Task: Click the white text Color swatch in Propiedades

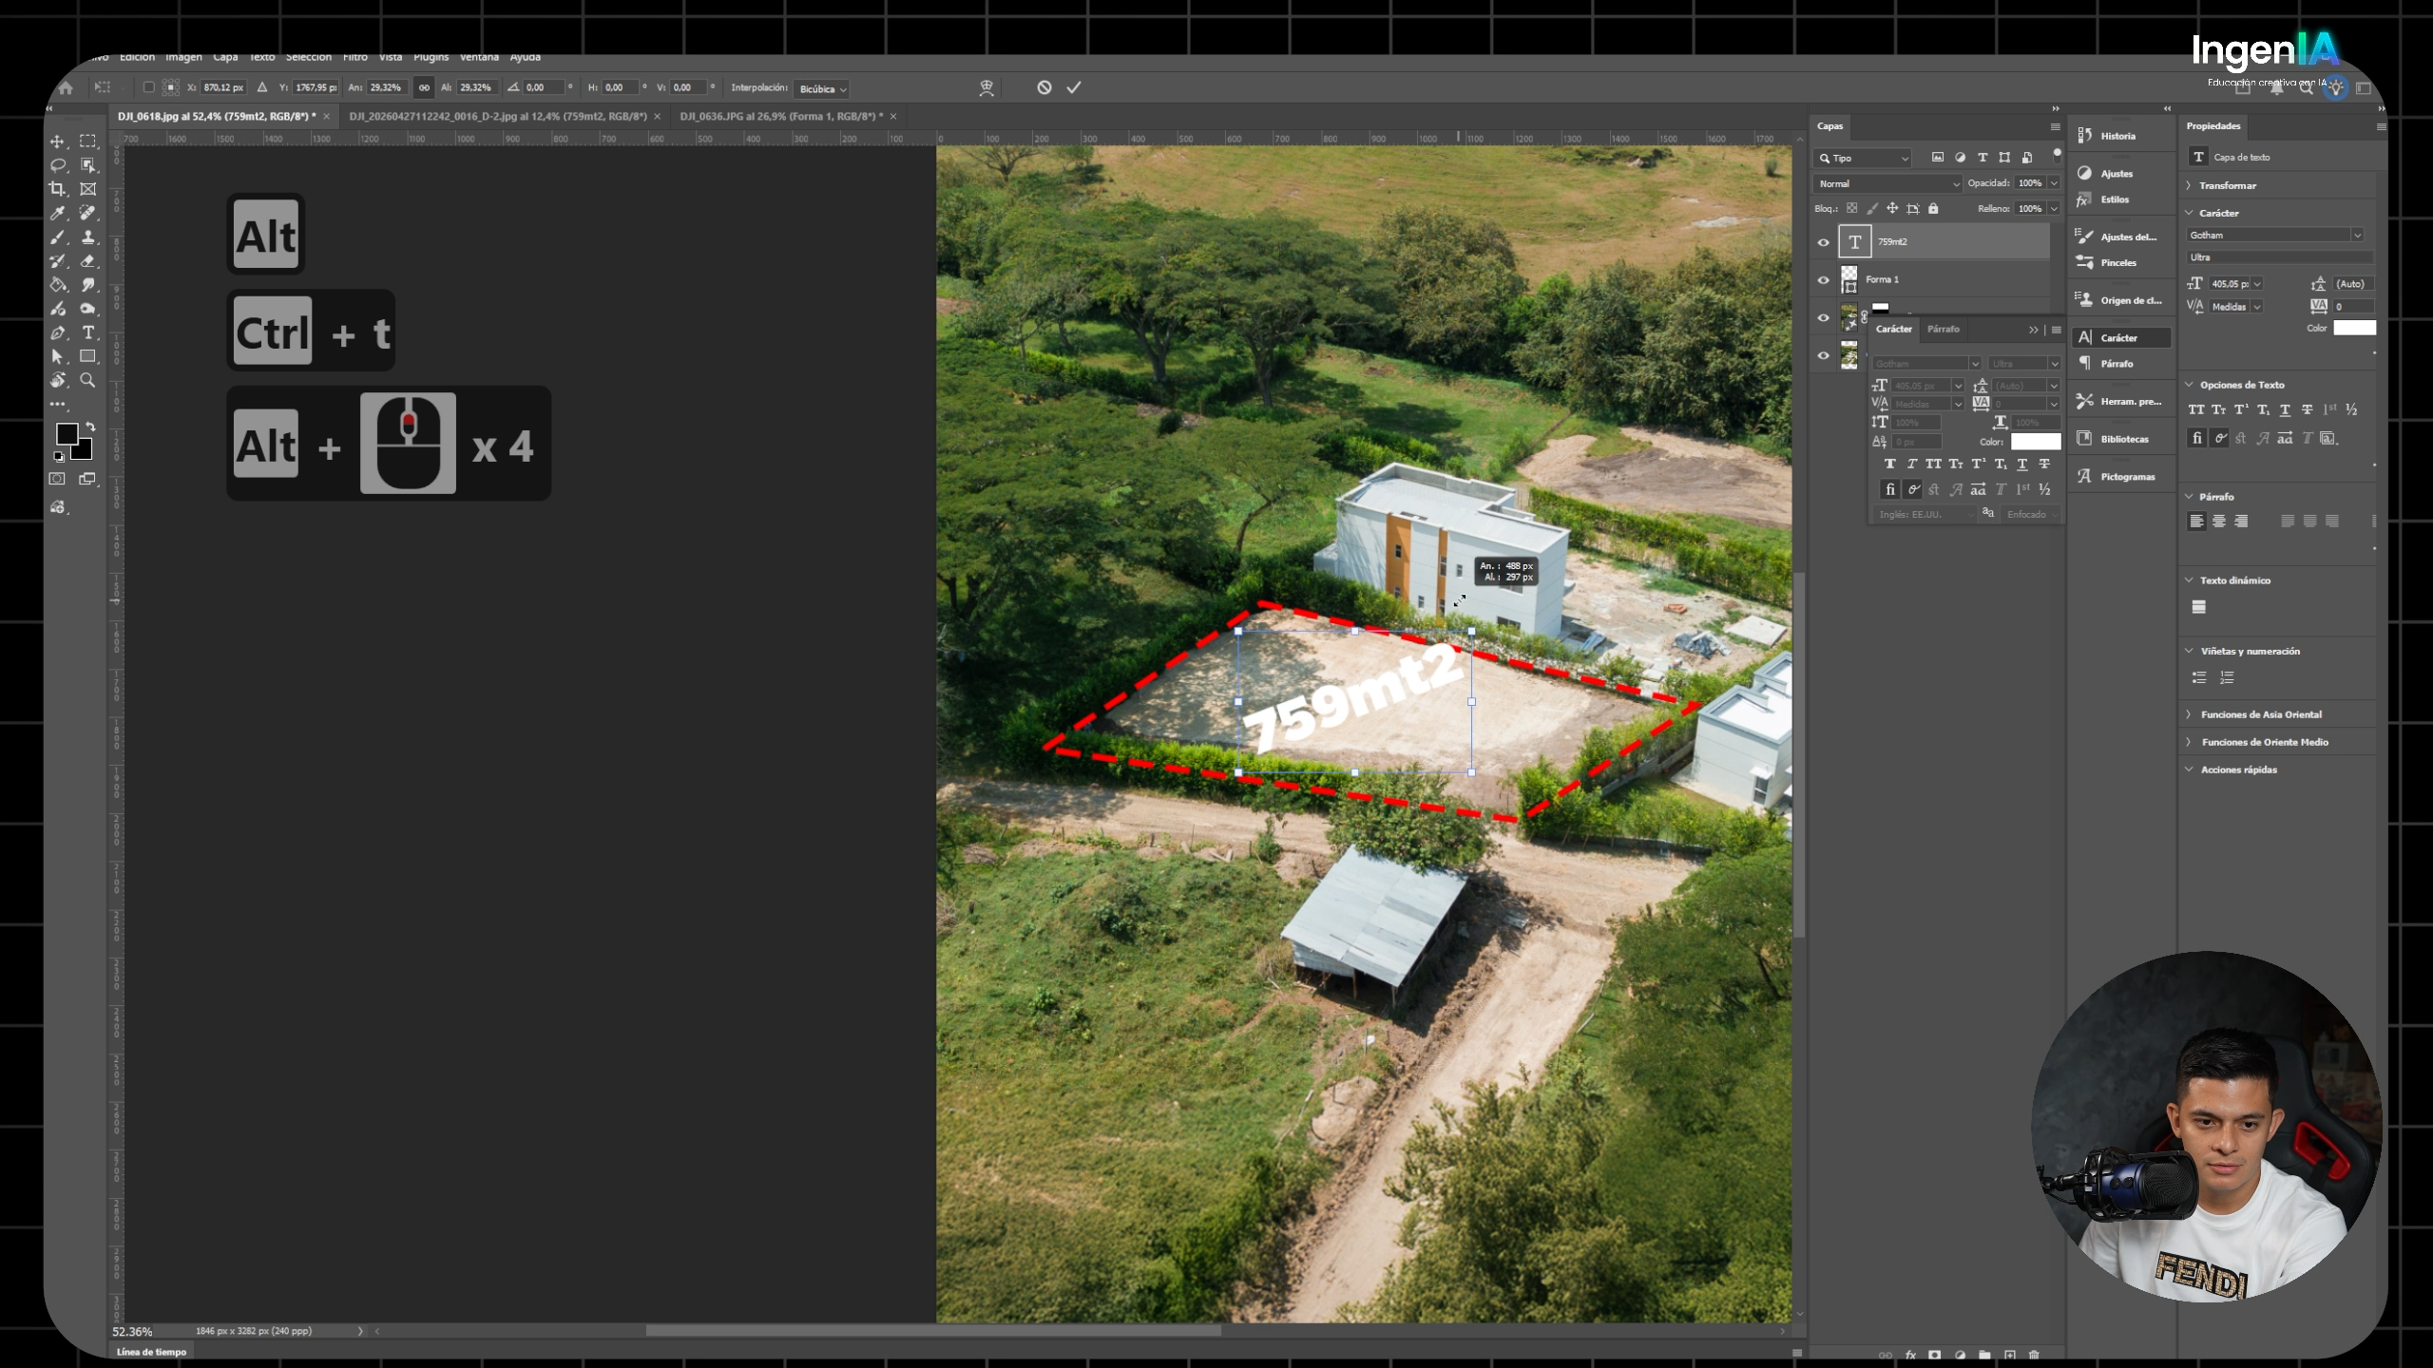Action: [x=2354, y=328]
